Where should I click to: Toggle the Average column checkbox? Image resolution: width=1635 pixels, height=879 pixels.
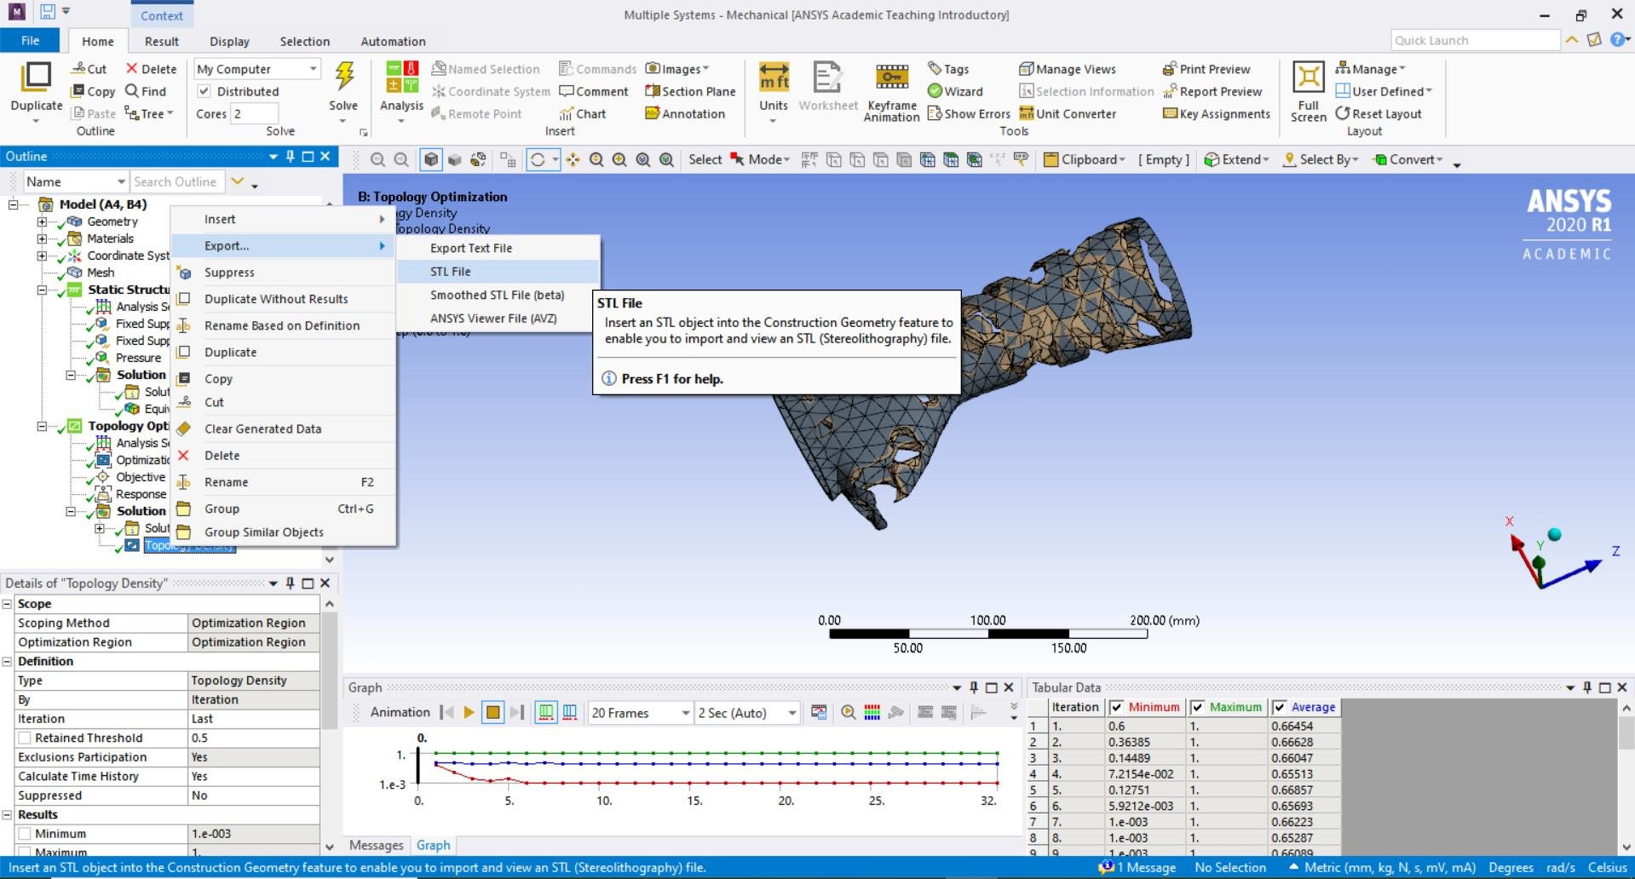click(x=1279, y=707)
